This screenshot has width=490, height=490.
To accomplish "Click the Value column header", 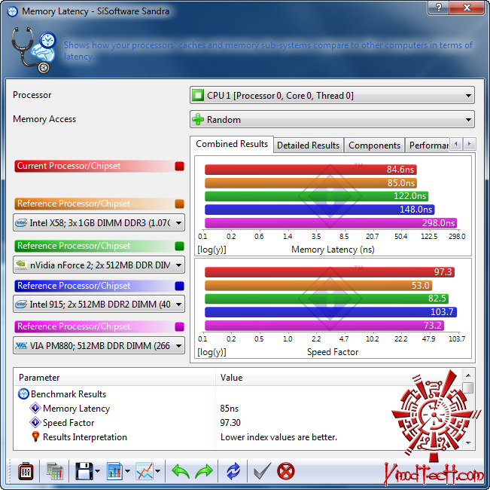I will [x=337, y=378].
